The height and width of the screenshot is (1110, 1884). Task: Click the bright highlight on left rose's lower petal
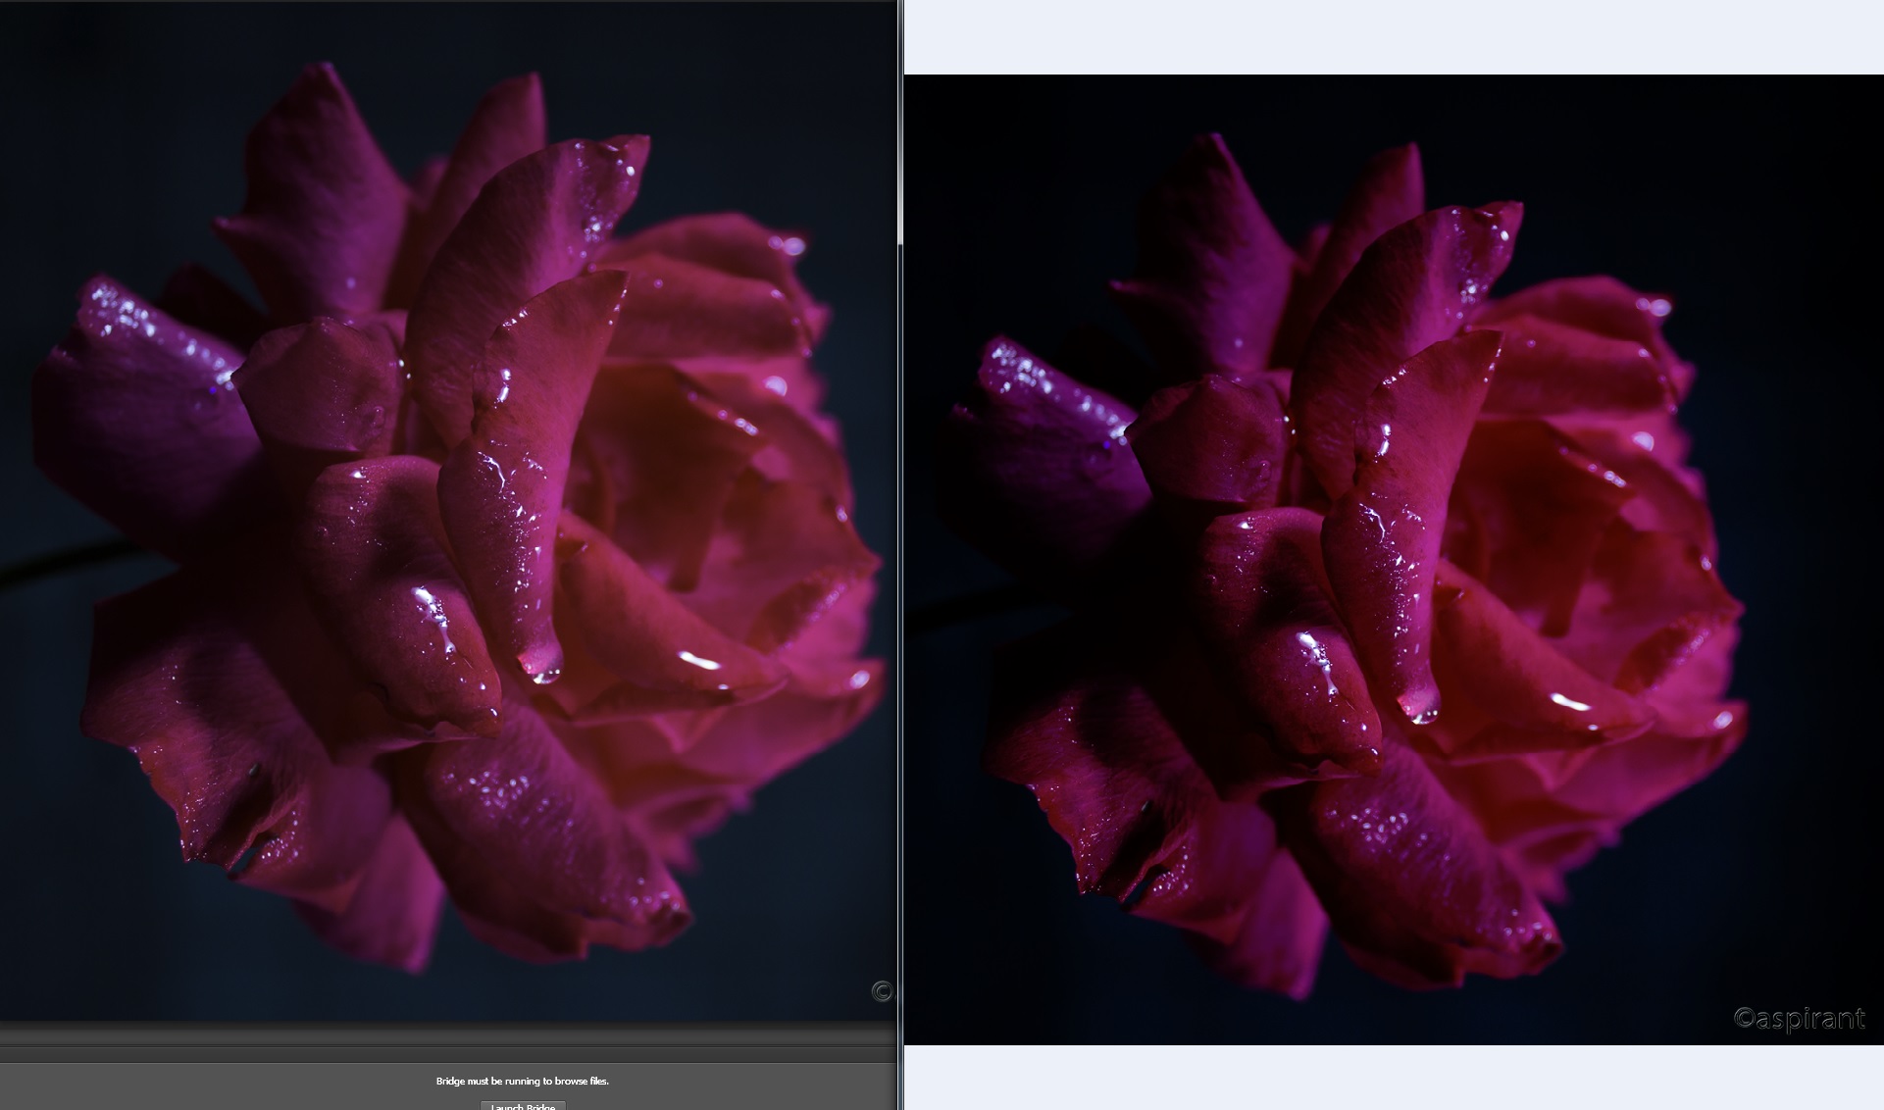pyautogui.click(x=701, y=660)
